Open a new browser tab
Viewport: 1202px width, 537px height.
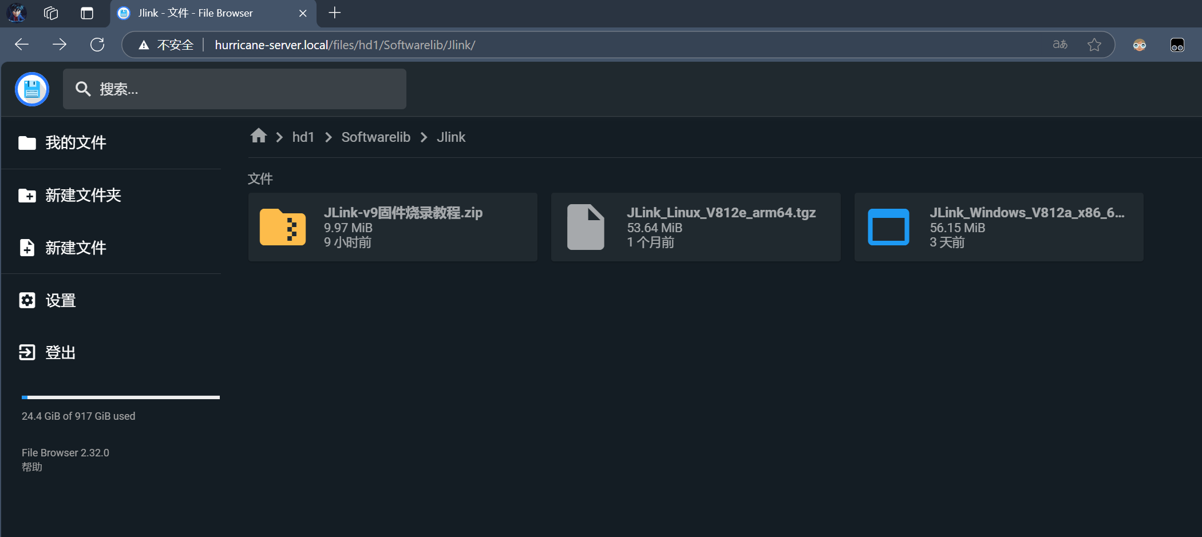pos(335,13)
